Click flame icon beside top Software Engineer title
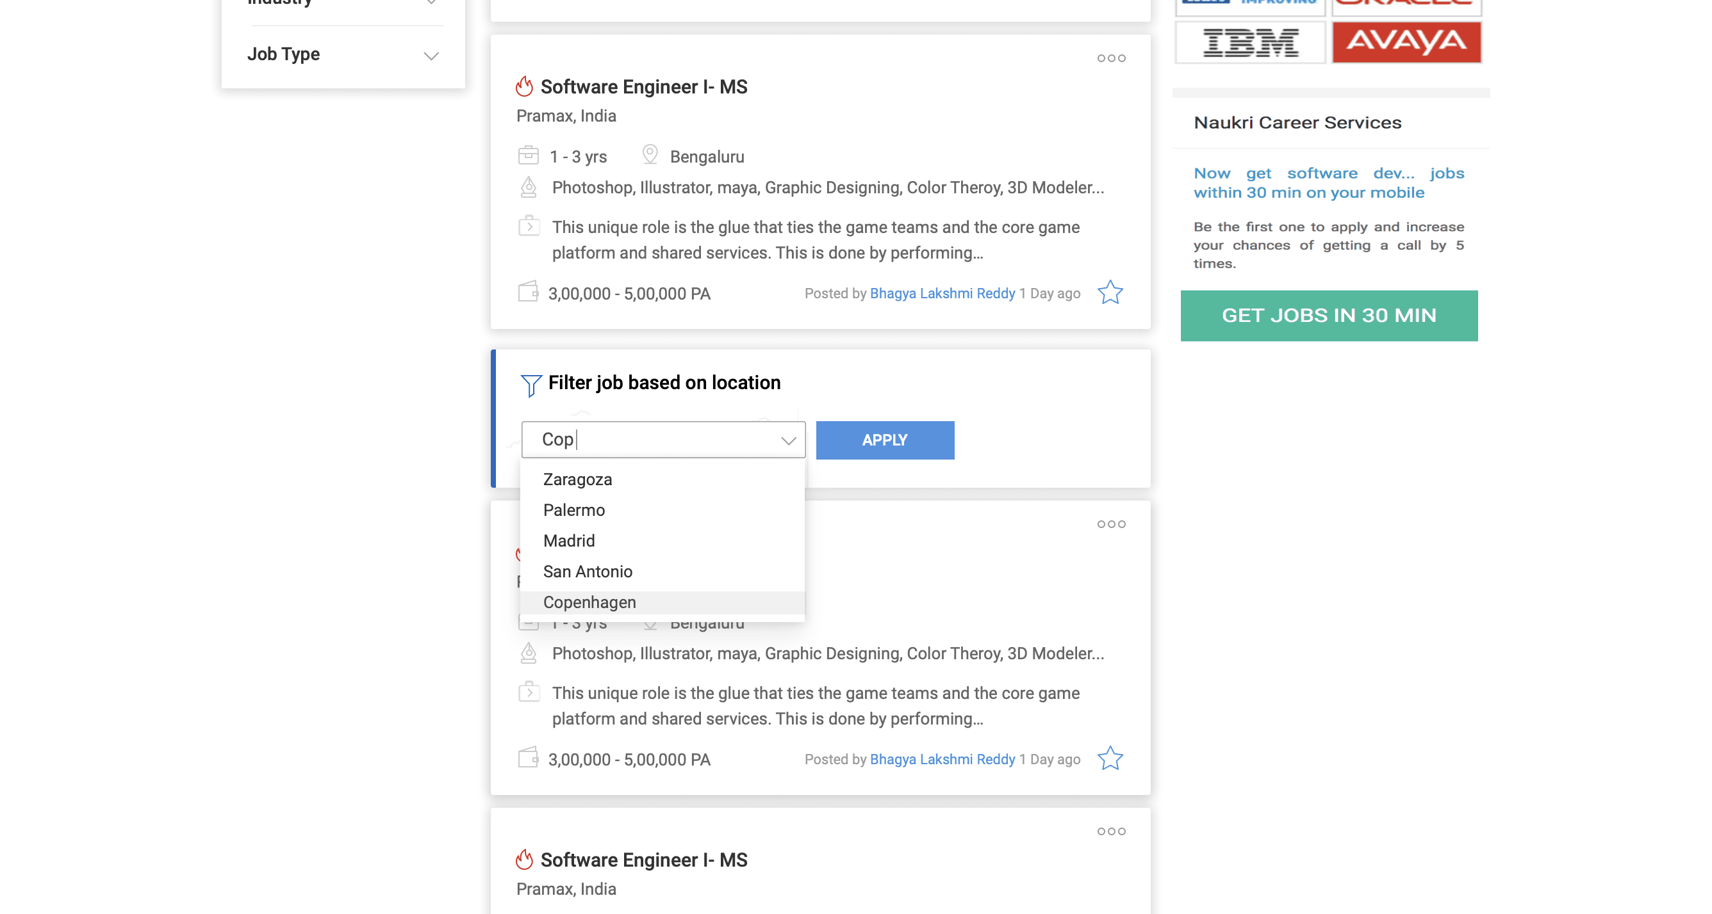Image resolution: width=1712 pixels, height=914 pixels. 524,86
